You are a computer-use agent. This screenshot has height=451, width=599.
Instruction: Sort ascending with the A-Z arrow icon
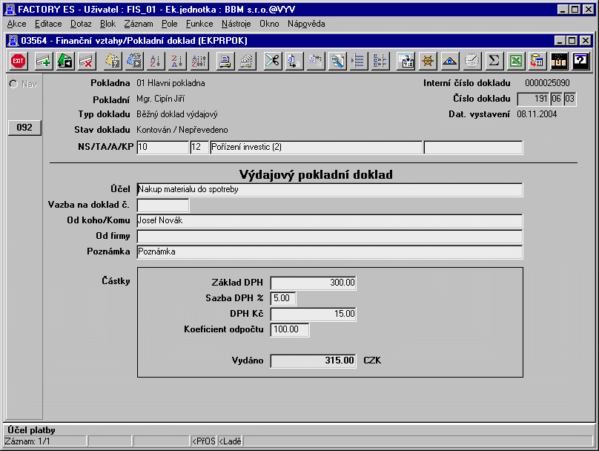[156, 61]
